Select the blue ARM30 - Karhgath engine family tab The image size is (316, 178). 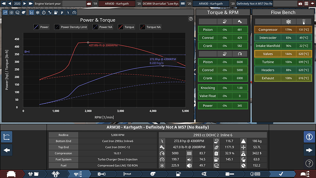211,3
